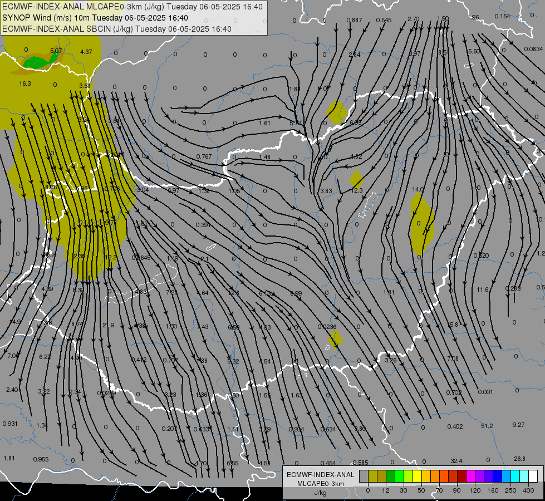This screenshot has height=501, width=545.
Task: Click the map value 5.07
Action: [x=56, y=51]
